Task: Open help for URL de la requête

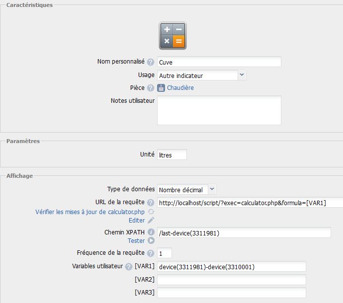Action: click(151, 203)
